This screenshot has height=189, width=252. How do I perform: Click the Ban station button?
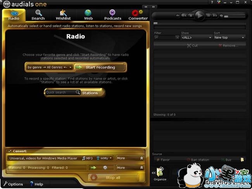tap(198, 160)
